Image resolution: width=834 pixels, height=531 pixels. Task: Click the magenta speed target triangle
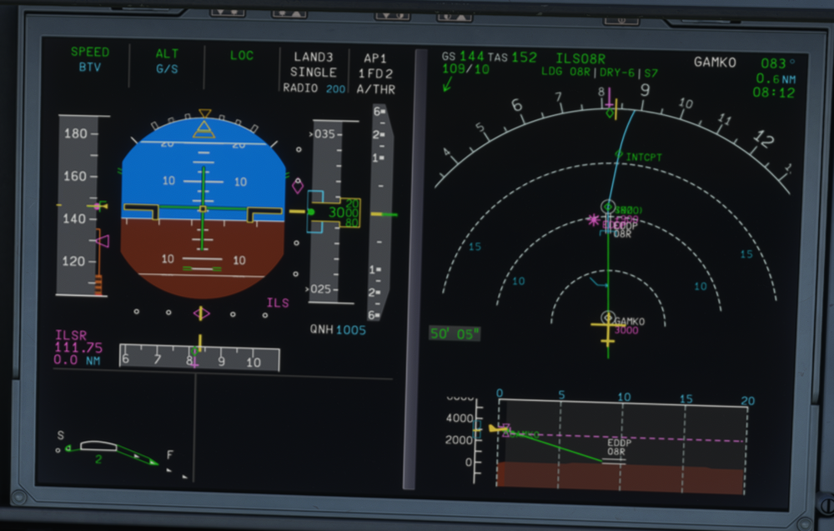pos(102,241)
